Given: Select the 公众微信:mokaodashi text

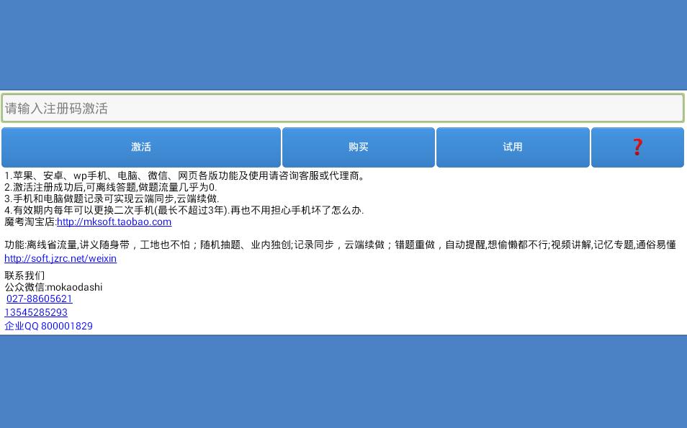Looking at the screenshot, I should pyautogui.click(x=53, y=288).
